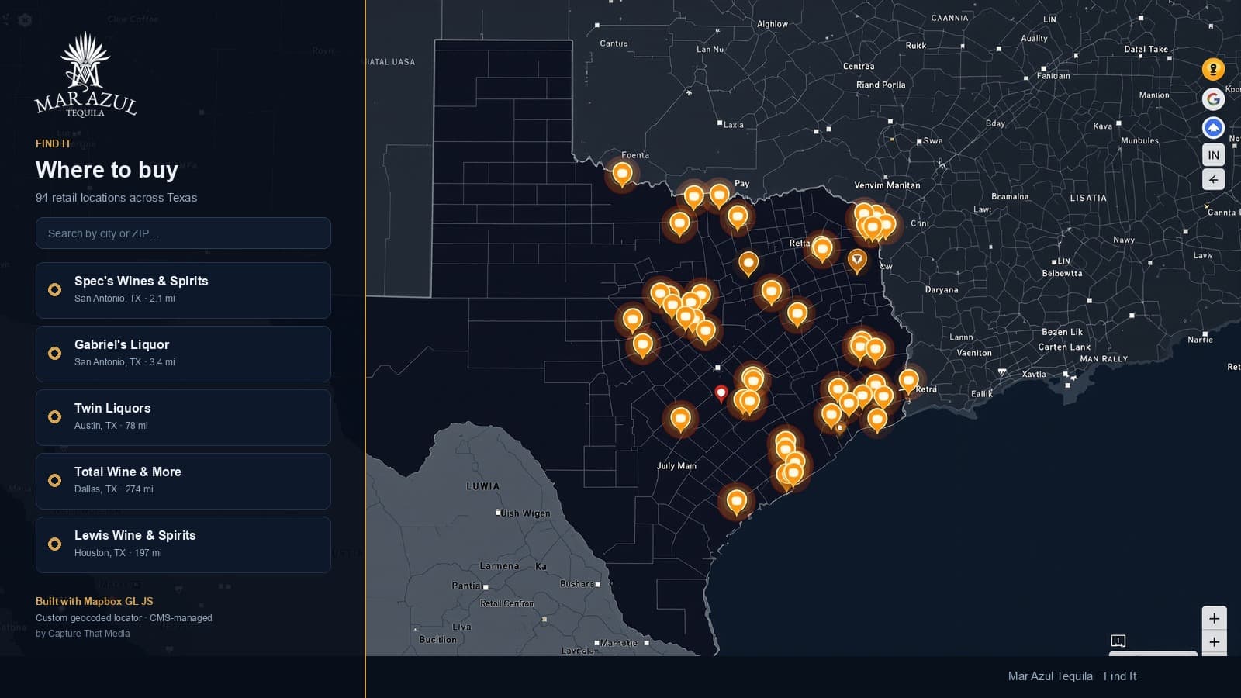Viewport: 1241px width, 698px height.
Task: Click 'San Antonio, TX · 3.4 mi' text
Action: tap(125, 362)
